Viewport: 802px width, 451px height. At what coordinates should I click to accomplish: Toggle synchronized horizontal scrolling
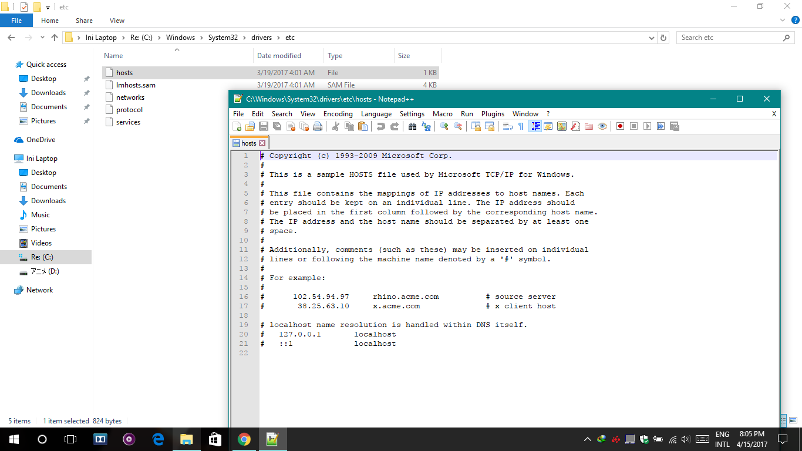coord(490,126)
